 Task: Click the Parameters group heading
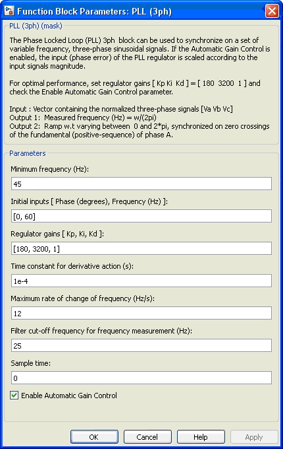coord(28,153)
